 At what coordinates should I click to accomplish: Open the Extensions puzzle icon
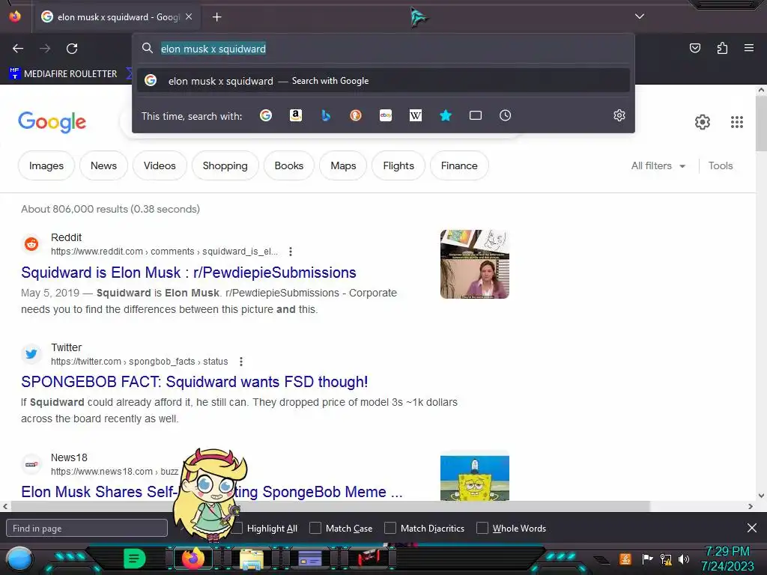pos(722,48)
